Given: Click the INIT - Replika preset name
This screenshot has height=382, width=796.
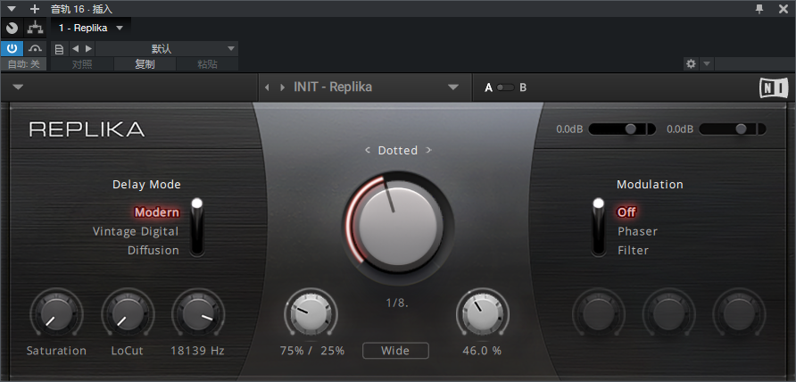Looking at the screenshot, I should pyautogui.click(x=333, y=87).
